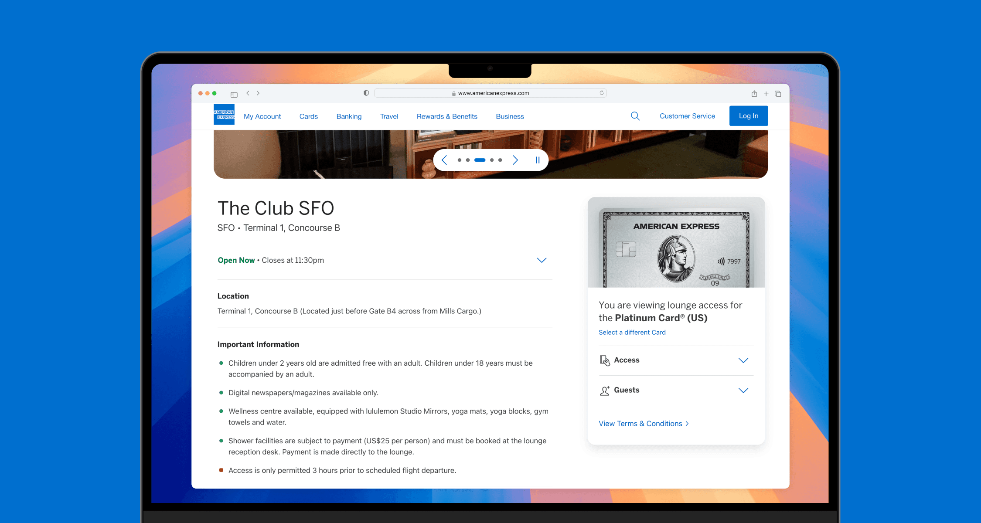
Task: Add a new Safari tab
Action: coord(766,94)
